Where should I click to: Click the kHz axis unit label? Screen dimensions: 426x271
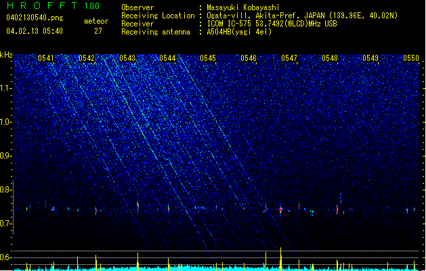coord(6,55)
